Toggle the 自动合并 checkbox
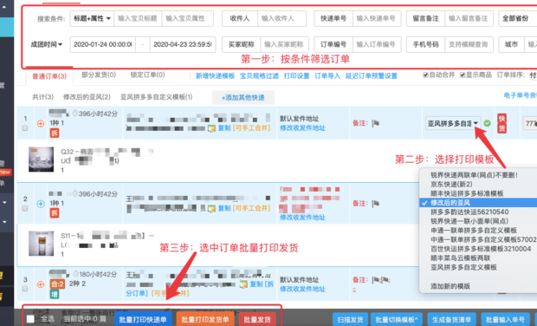 (425, 75)
